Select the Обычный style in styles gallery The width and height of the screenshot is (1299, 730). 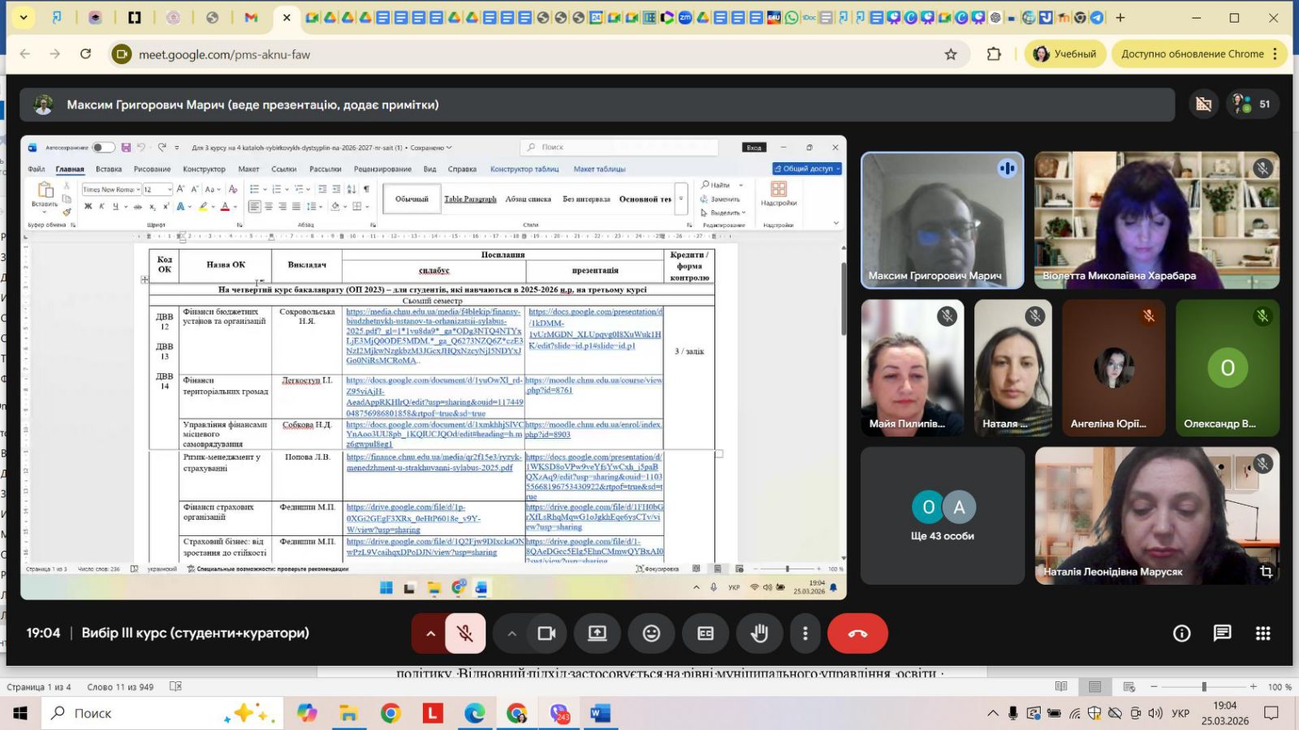[x=412, y=199]
